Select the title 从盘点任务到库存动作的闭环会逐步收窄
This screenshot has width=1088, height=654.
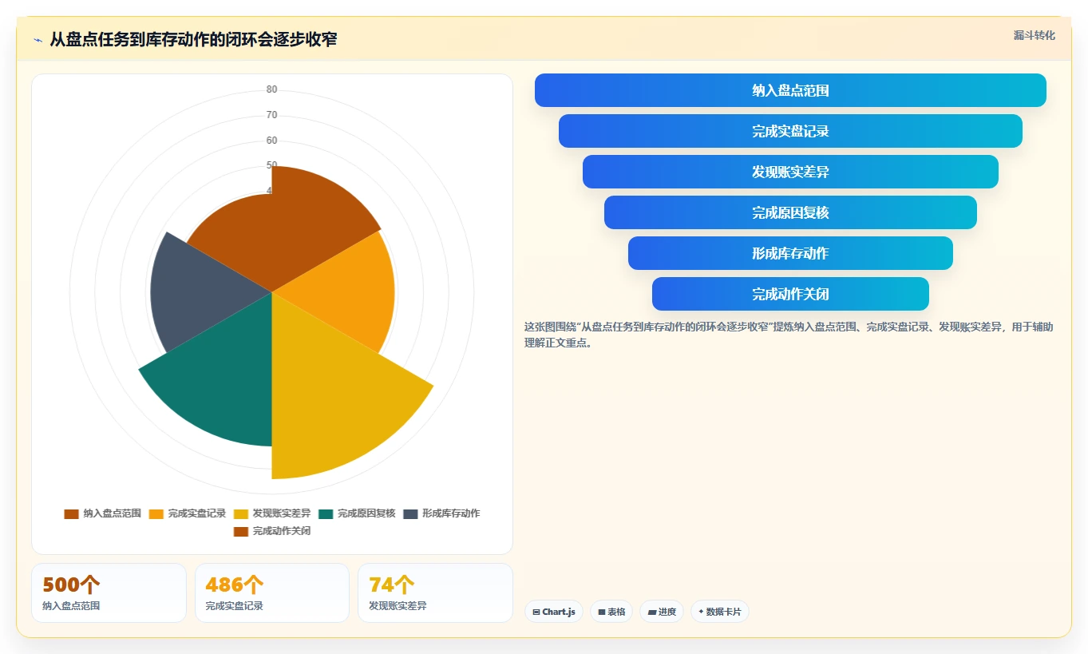click(193, 39)
